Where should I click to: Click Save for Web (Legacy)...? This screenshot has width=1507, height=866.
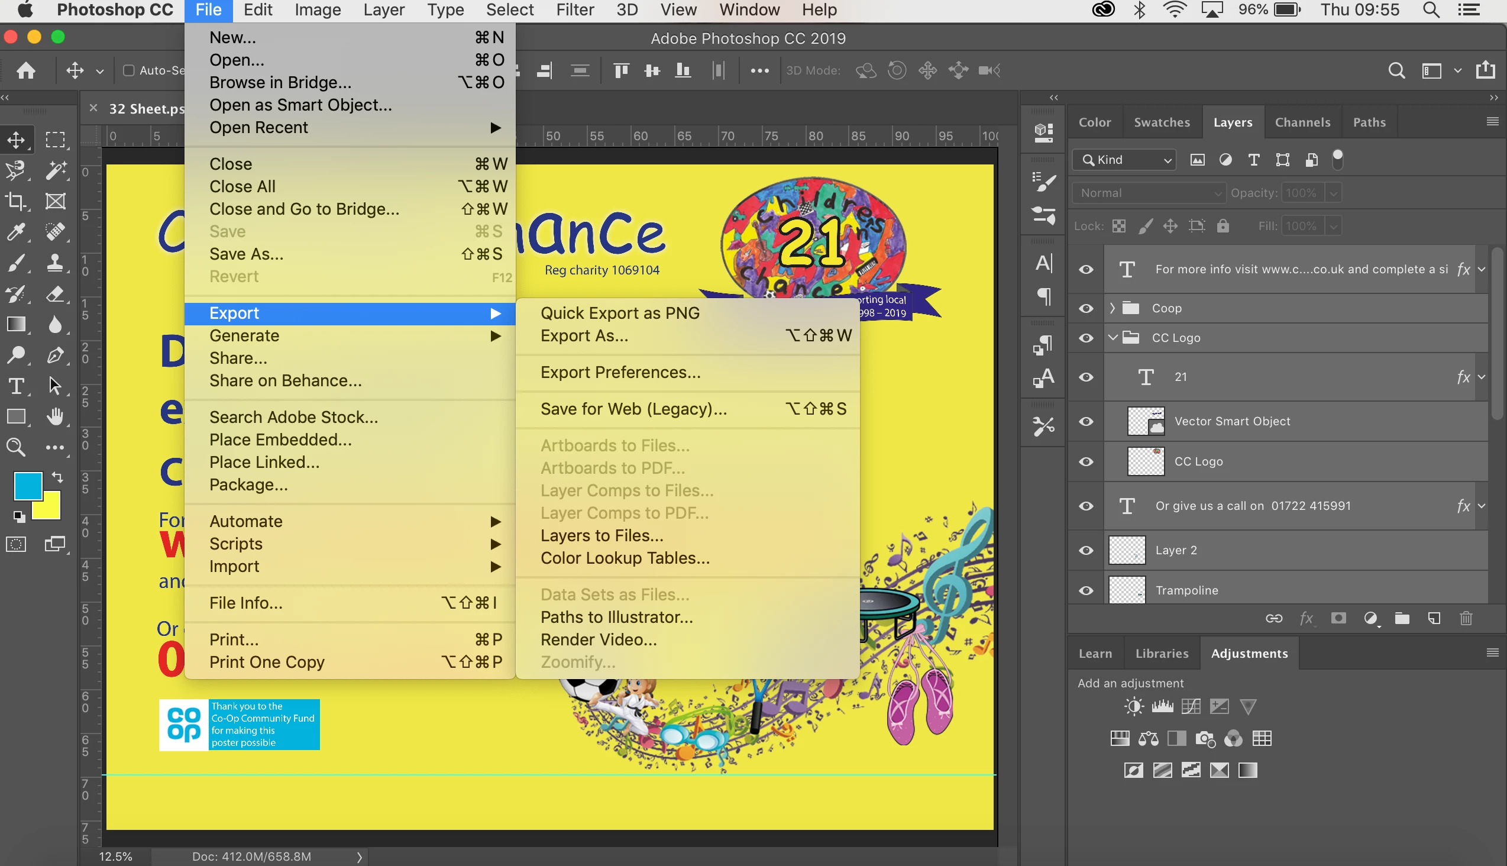pyautogui.click(x=633, y=409)
